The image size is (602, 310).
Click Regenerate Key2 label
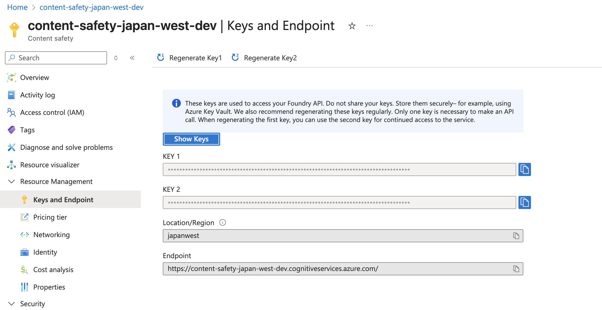coord(270,58)
